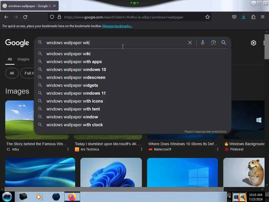Screen dimensions: 269x202
Task: Open the network tray icon
Action: point(236,197)
